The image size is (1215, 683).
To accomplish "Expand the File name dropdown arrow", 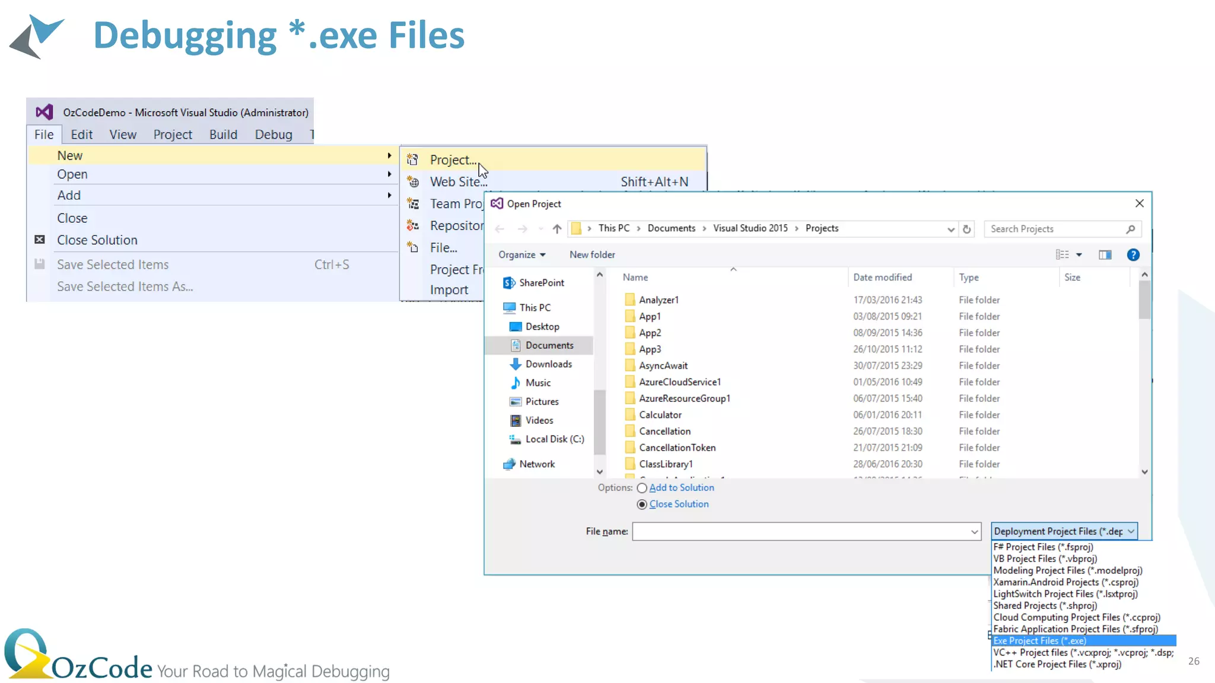I will [x=975, y=532].
